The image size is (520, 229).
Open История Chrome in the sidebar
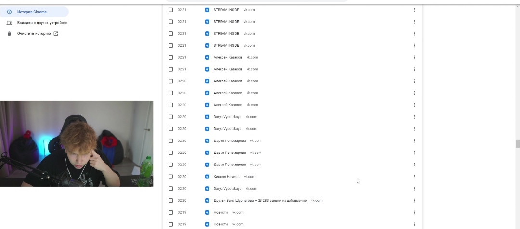click(34, 12)
